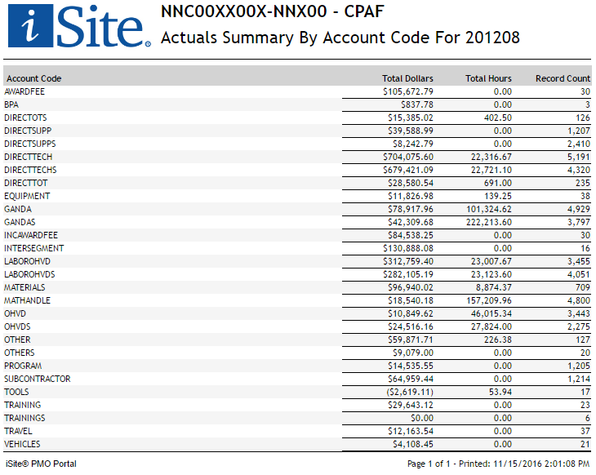Viewport: 596px width, 475px height.
Task: Select the GANDAS account code
Action: point(20,222)
